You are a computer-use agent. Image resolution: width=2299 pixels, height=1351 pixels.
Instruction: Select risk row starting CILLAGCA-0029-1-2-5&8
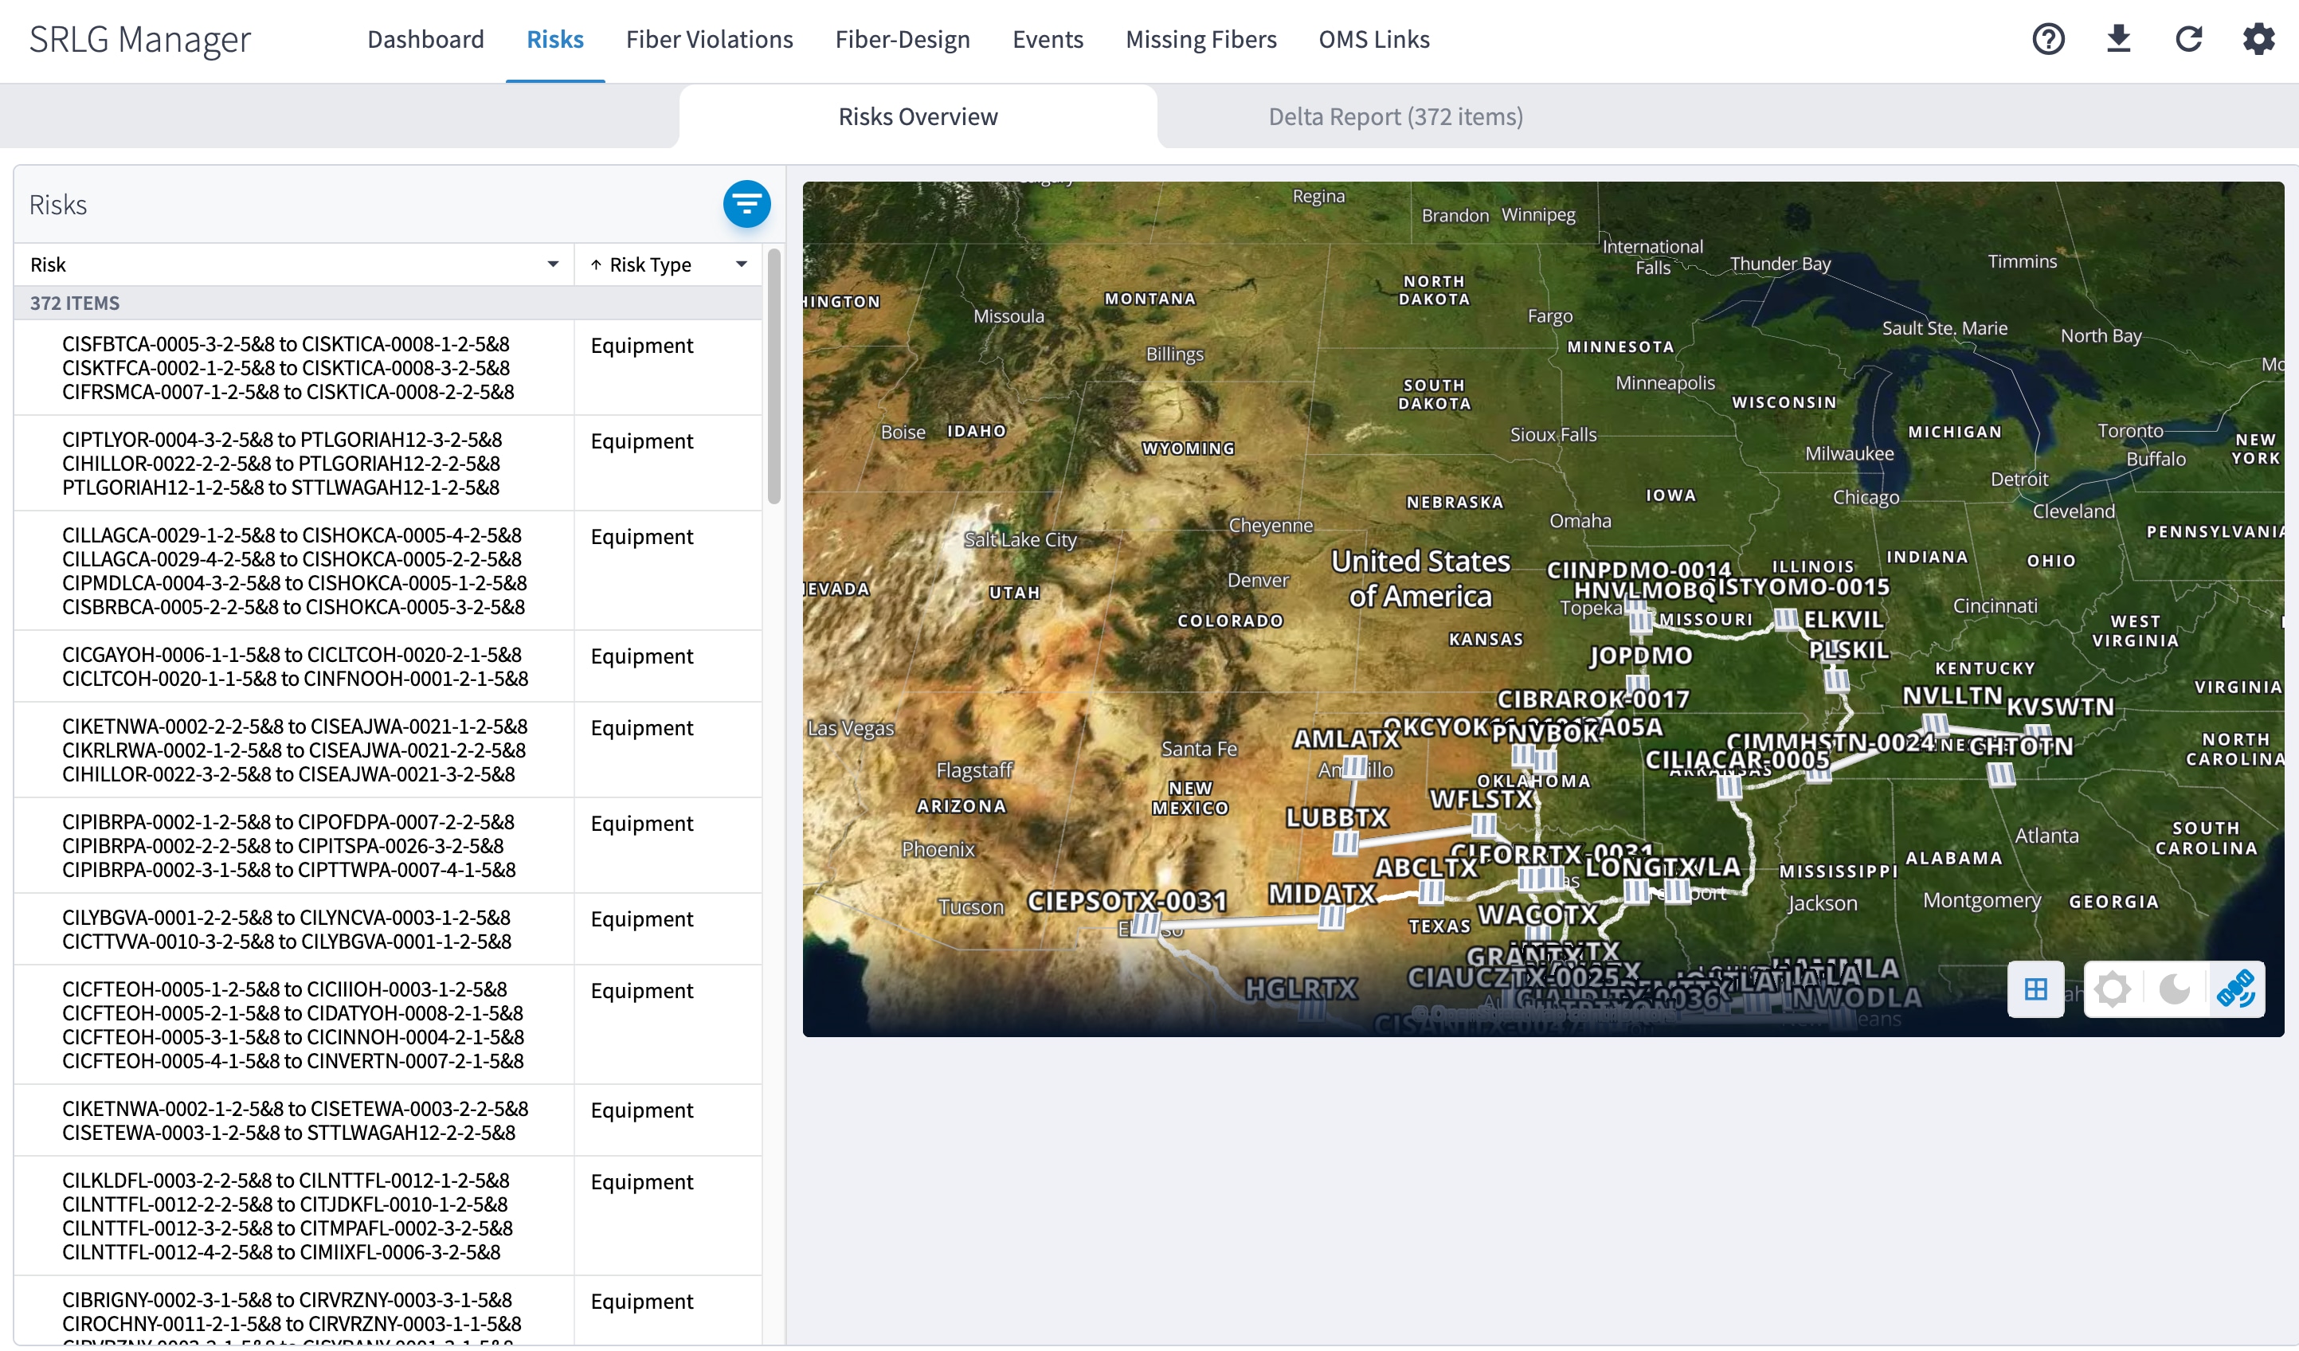pos(388,571)
